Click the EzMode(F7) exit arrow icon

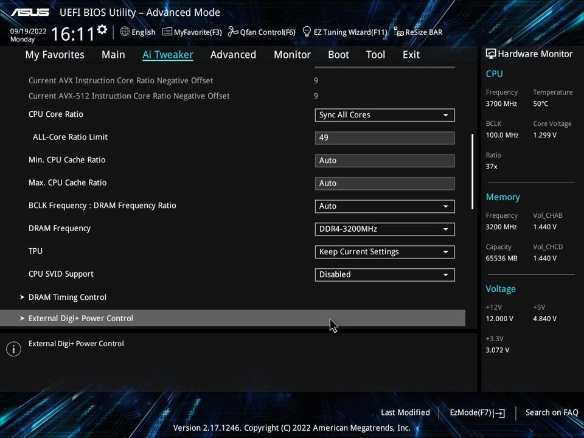pos(500,413)
